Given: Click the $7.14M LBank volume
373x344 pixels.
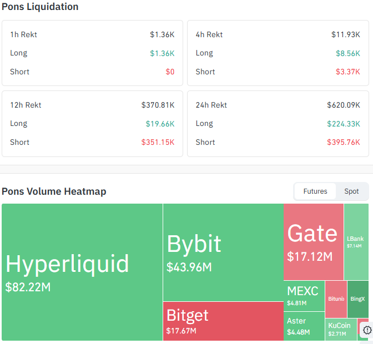Looking at the screenshot, I should (x=354, y=246).
